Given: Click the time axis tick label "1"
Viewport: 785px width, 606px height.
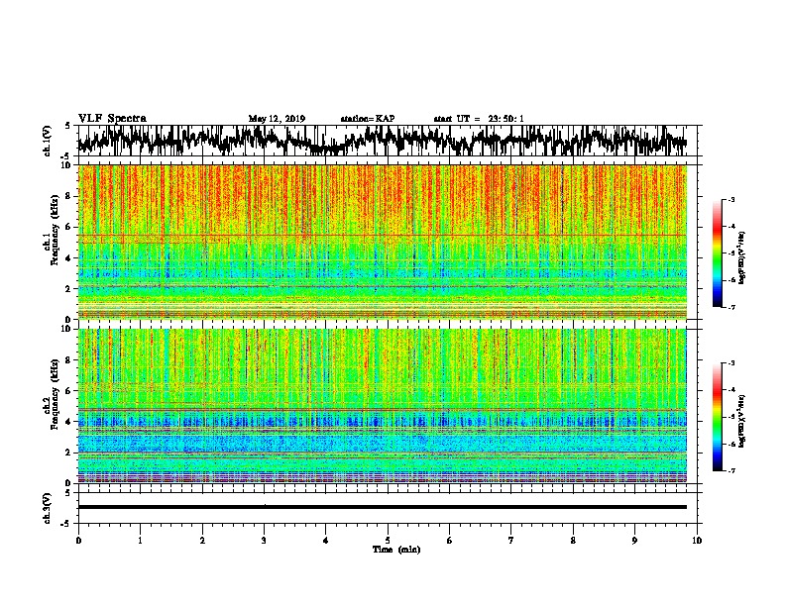Looking at the screenshot, I should (140, 541).
